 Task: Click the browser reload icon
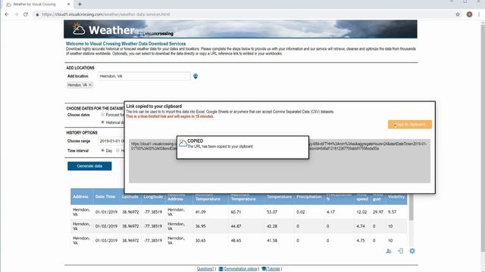click(x=26, y=14)
